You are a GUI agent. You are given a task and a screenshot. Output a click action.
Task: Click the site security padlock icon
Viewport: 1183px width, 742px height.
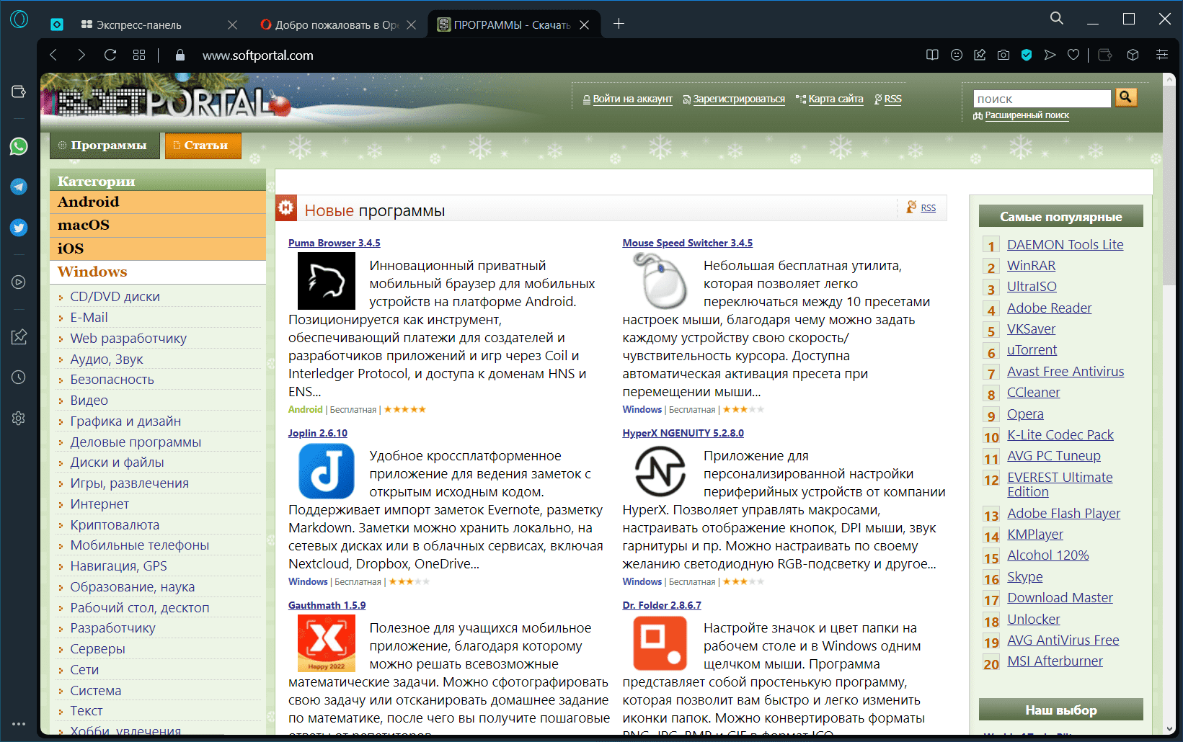(x=180, y=55)
